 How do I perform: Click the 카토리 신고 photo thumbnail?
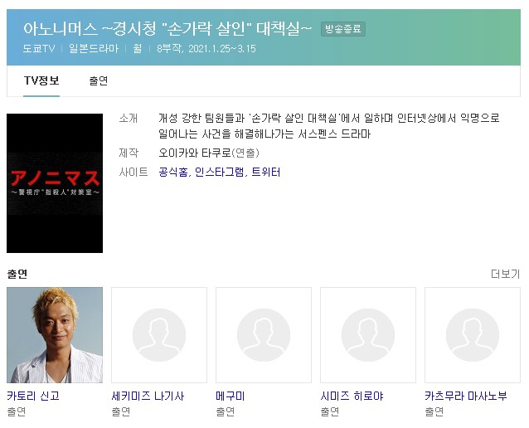pyautogui.click(x=55, y=335)
